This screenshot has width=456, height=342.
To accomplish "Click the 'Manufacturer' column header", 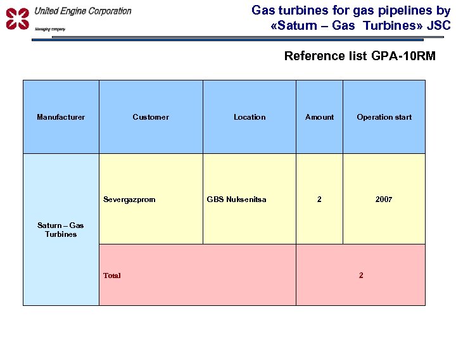I will click(61, 117).
